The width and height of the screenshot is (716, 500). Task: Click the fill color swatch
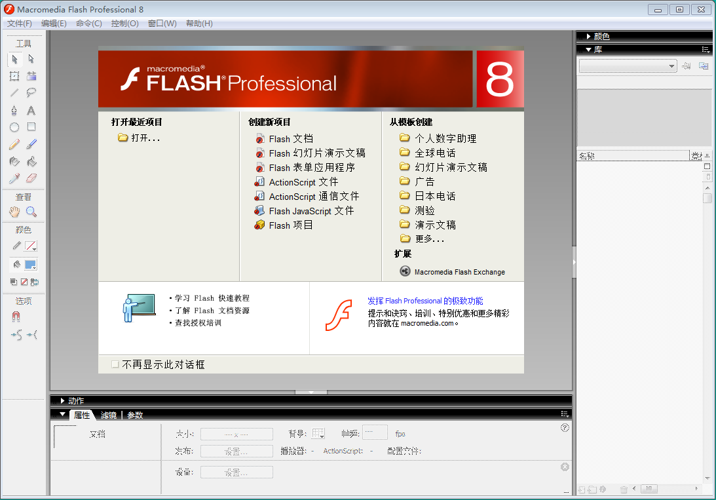point(31,265)
